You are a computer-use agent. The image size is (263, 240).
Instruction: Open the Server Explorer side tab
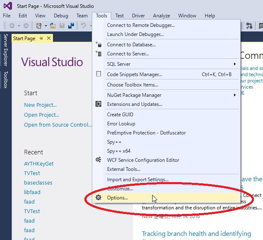6,50
